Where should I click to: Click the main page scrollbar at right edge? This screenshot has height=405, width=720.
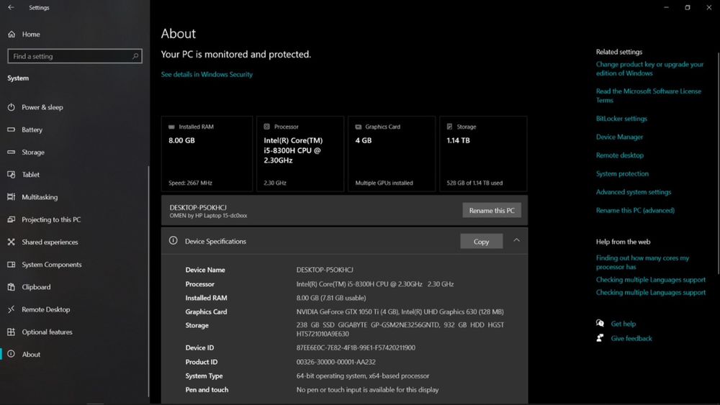pos(718,163)
